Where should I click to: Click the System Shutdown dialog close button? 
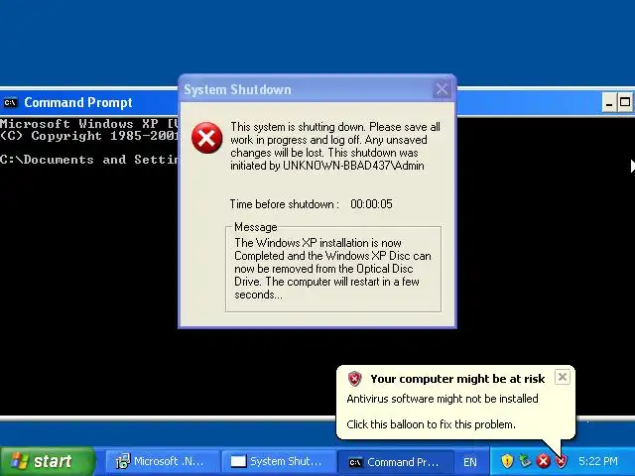point(442,89)
